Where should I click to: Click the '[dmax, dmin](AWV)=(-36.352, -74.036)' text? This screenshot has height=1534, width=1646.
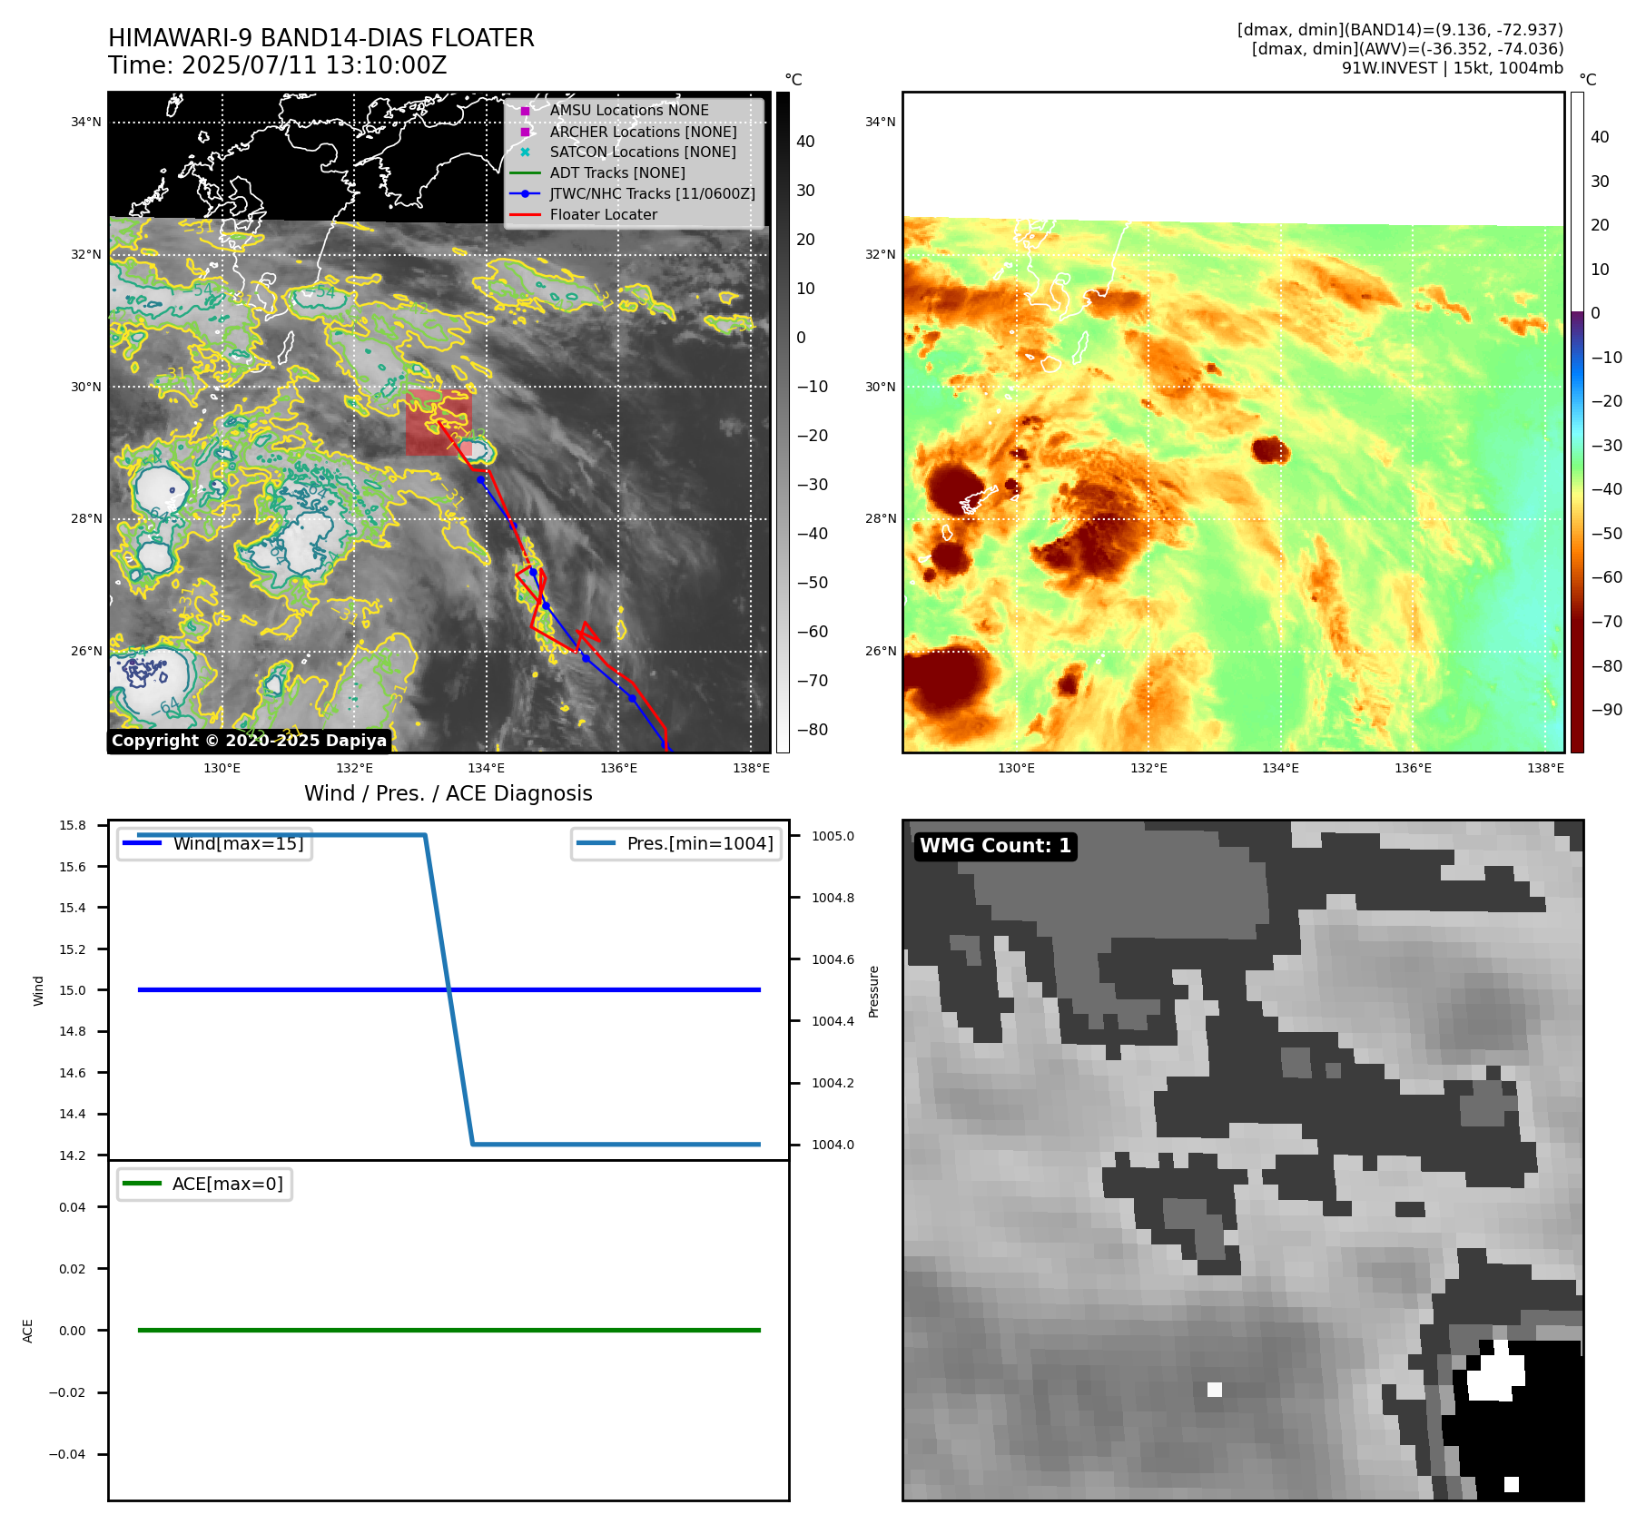1407,49
